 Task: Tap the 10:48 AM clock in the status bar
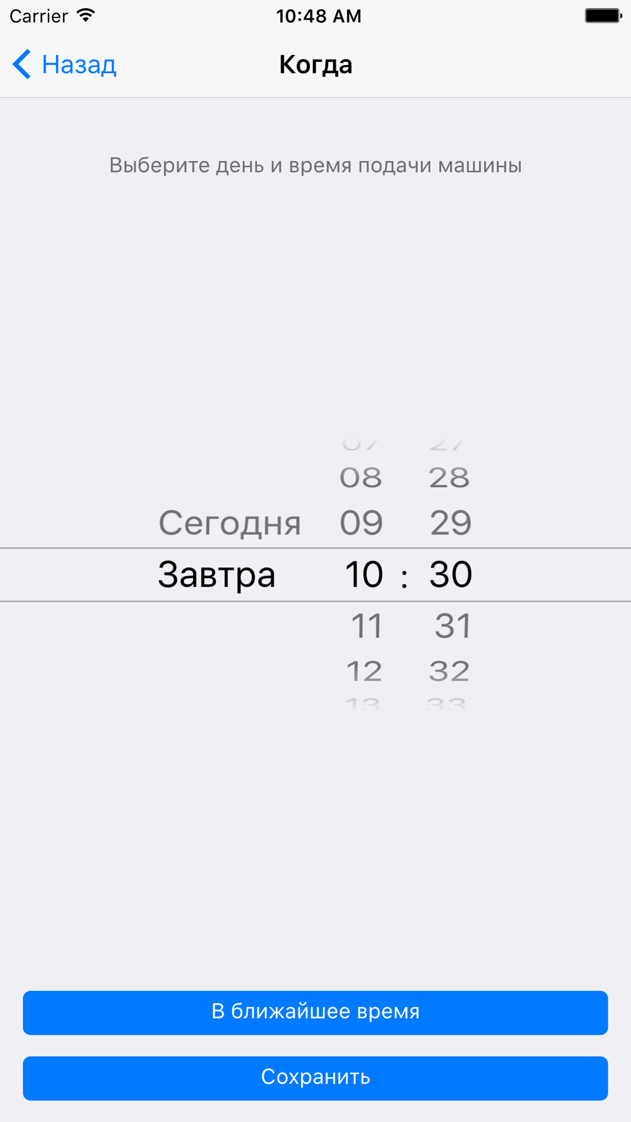pyautogui.click(x=319, y=16)
